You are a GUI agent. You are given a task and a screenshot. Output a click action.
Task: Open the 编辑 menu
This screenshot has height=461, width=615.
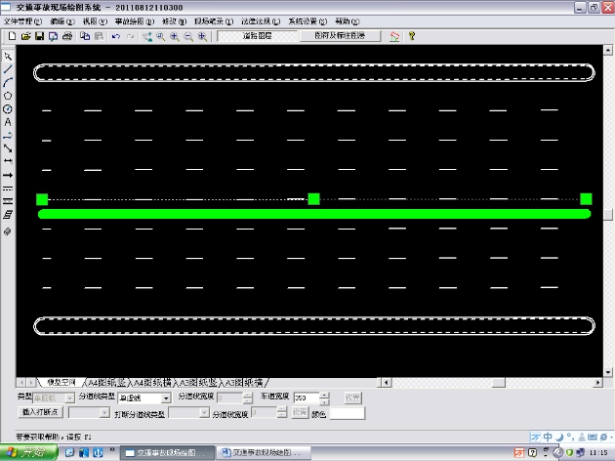(61, 21)
